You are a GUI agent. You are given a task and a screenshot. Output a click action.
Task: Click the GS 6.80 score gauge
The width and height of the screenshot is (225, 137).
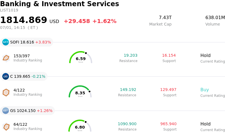pos(80,126)
